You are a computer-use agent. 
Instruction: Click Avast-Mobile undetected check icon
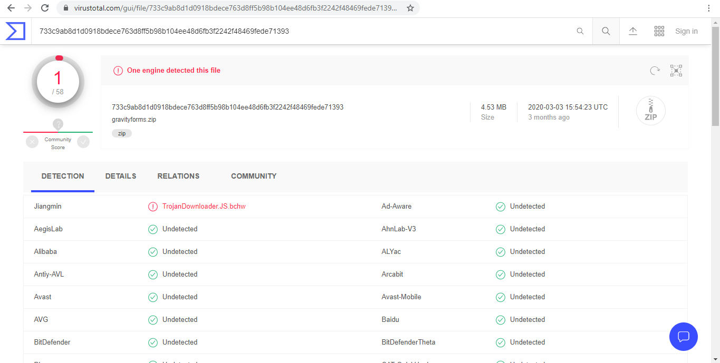(x=501, y=297)
